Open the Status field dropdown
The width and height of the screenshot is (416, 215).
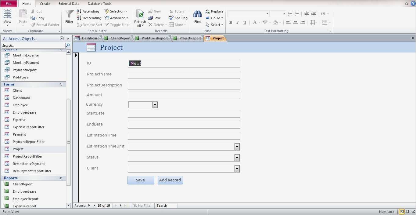[x=237, y=158]
